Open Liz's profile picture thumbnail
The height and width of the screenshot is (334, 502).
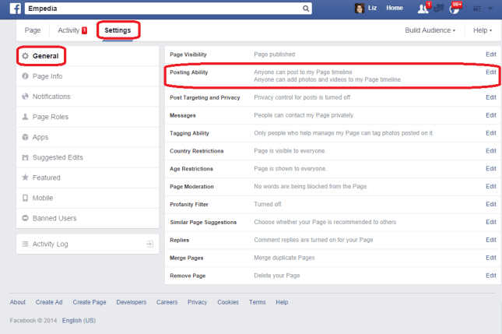(360, 9)
